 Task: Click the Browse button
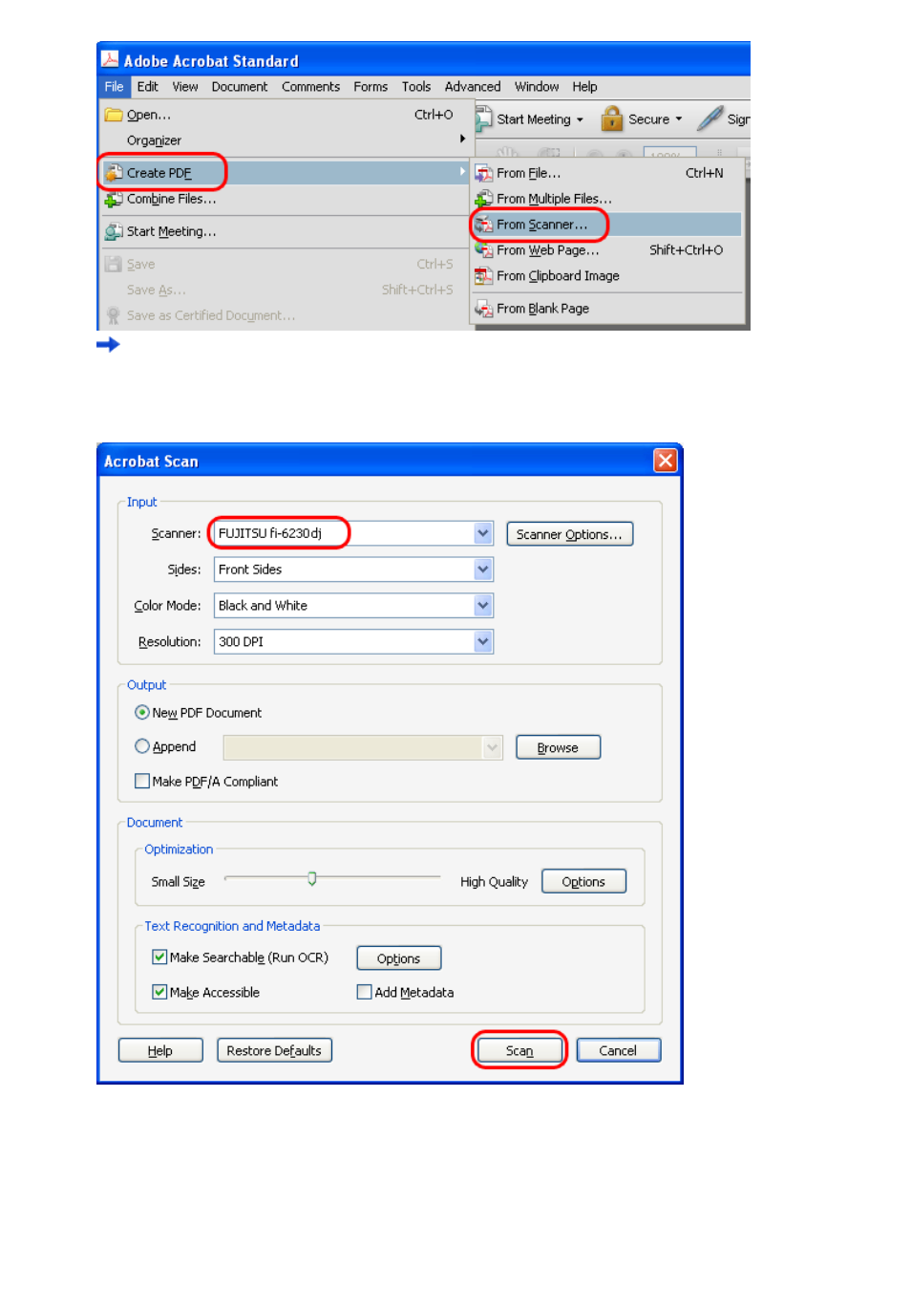coord(558,747)
